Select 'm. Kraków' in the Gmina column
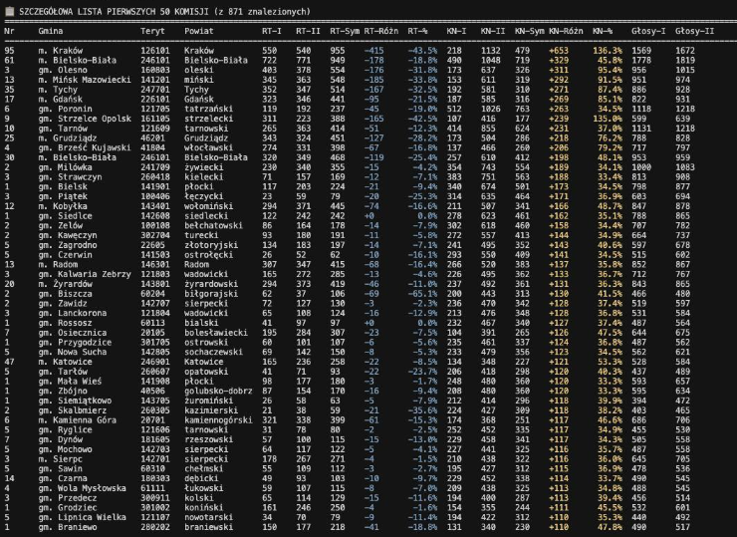 click(60, 51)
